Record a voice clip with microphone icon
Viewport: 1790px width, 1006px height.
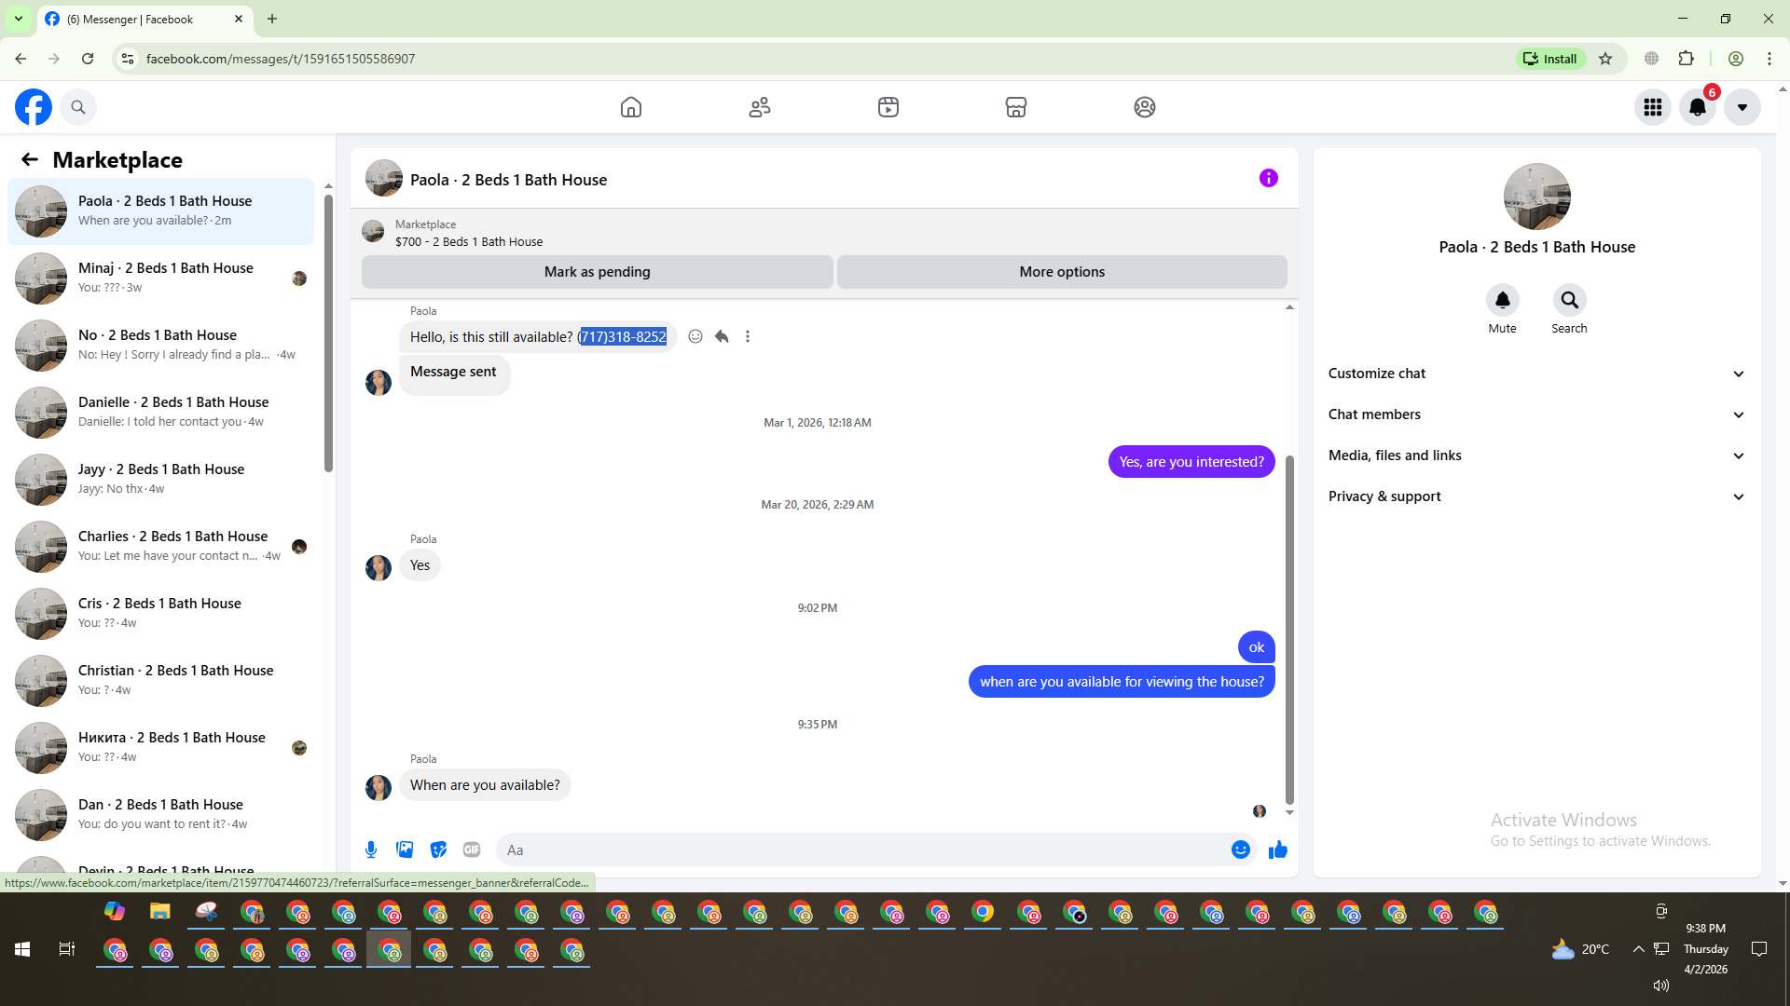(x=371, y=850)
